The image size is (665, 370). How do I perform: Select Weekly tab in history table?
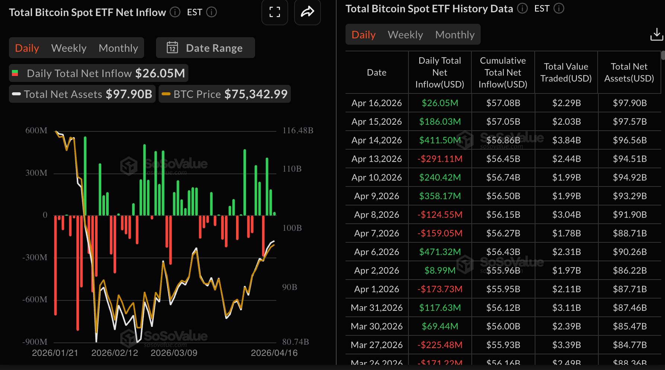coord(405,35)
